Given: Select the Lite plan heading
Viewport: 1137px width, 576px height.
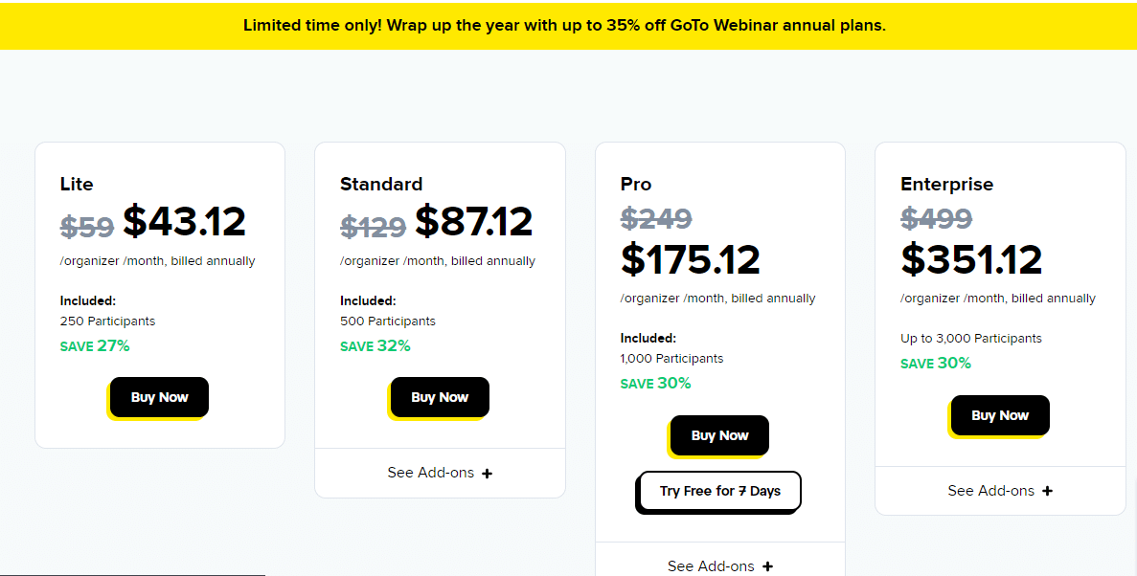Looking at the screenshot, I should point(76,184).
